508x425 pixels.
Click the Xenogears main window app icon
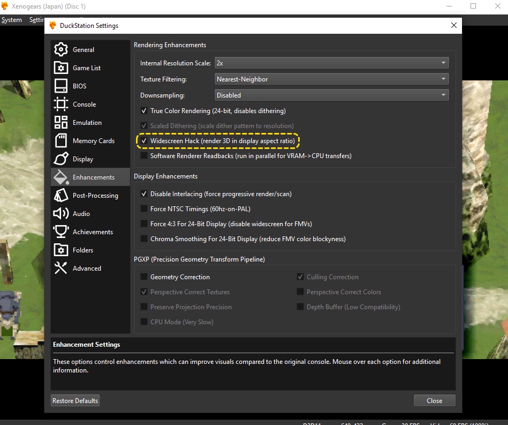pos(4,6)
